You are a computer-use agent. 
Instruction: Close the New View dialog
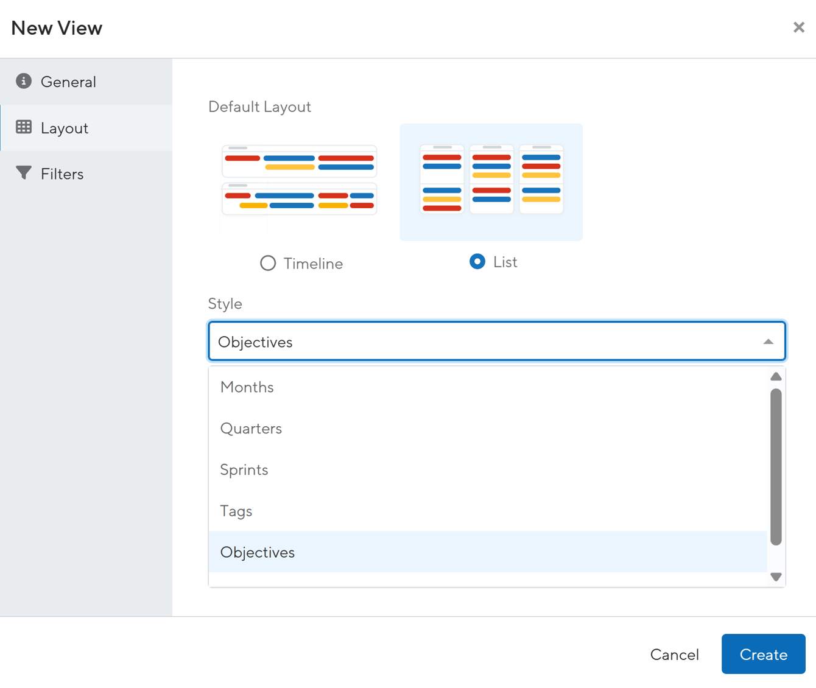pyautogui.click(x=798, y=27)
